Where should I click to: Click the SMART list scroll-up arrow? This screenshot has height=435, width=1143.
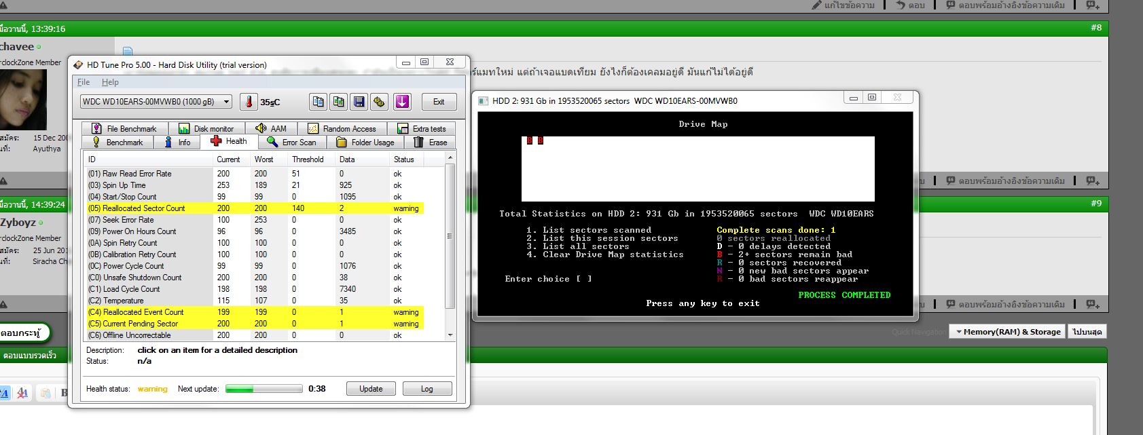tap(450, 157)
